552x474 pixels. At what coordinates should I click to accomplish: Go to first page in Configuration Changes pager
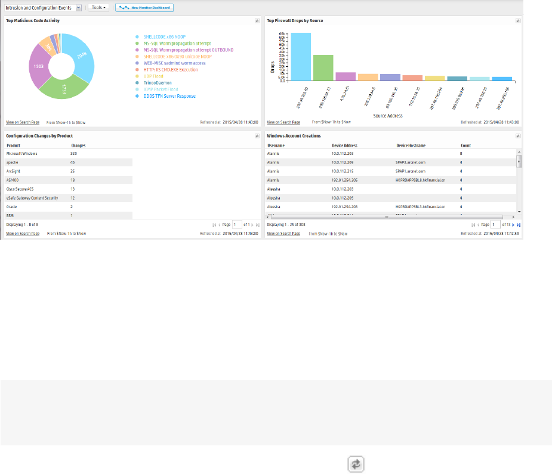214,225
